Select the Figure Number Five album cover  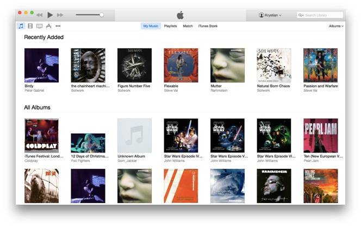(135, 65)
